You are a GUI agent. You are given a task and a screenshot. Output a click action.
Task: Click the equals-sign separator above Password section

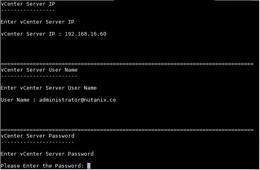tap(127, 130)
